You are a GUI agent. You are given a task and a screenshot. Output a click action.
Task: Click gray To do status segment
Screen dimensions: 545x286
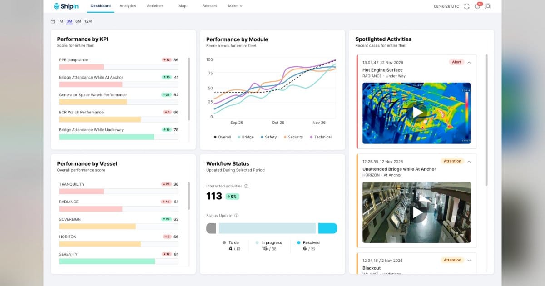[211, 228]
